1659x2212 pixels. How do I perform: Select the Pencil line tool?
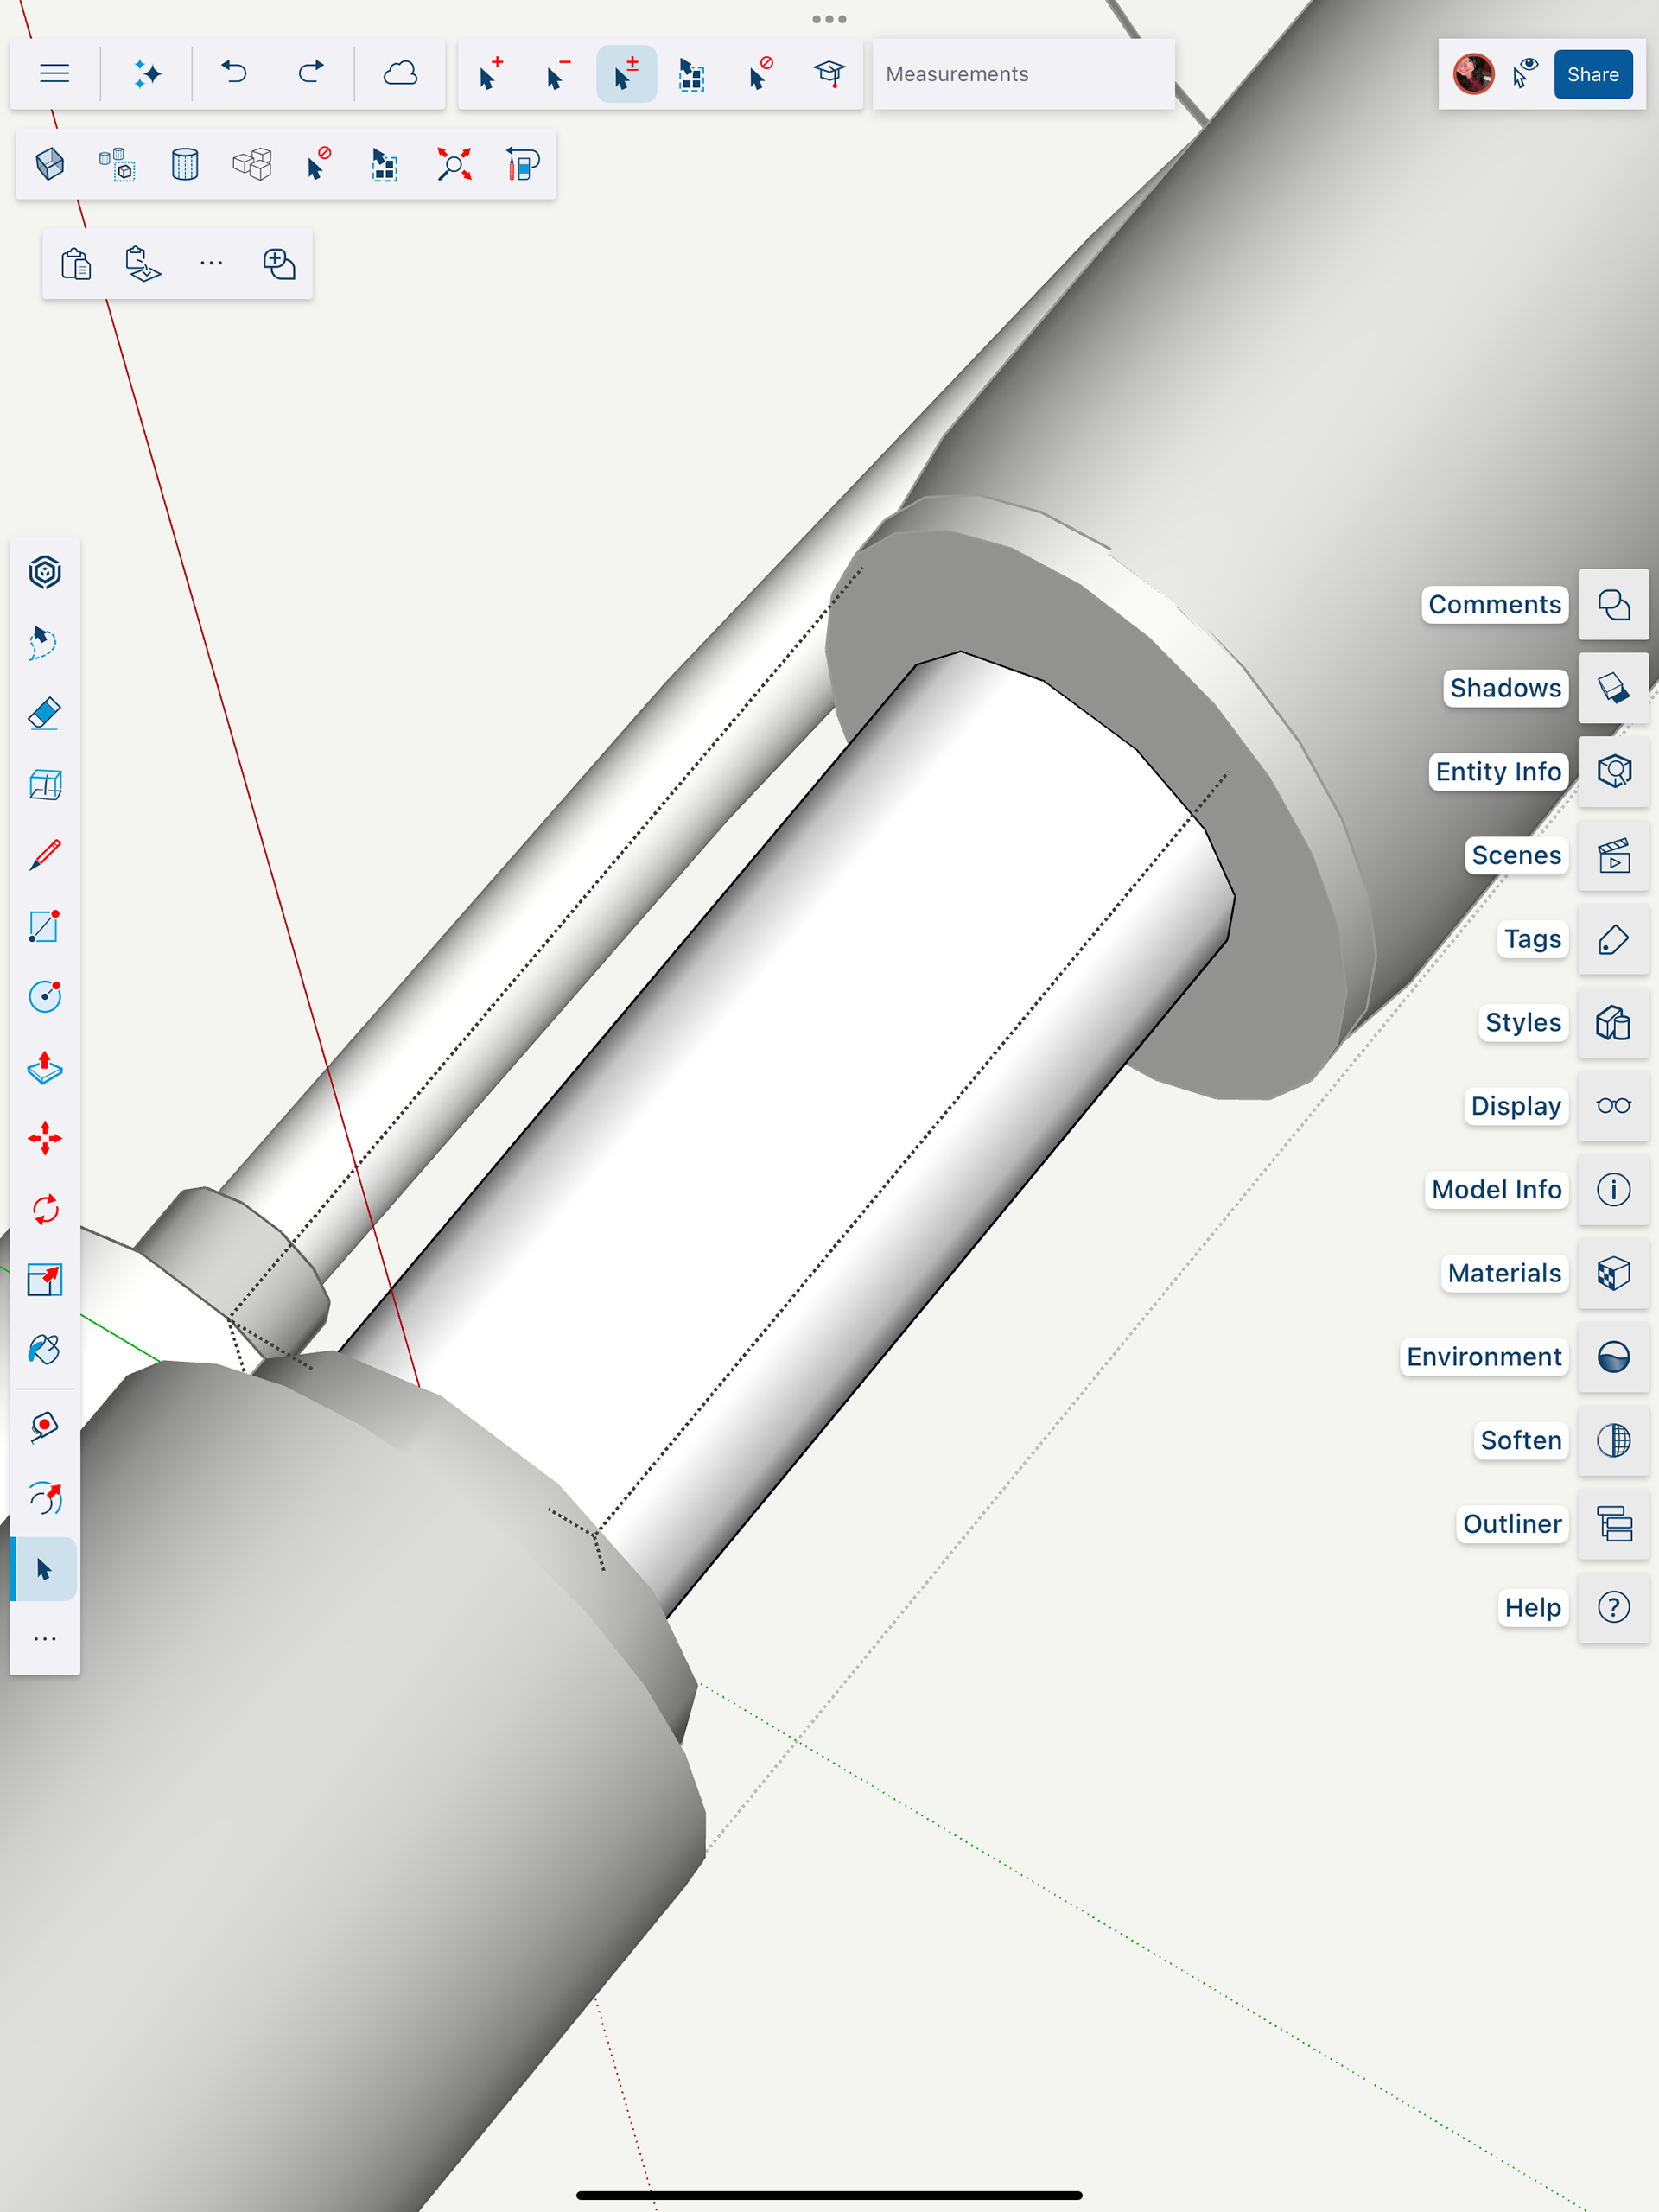point(44,855)
